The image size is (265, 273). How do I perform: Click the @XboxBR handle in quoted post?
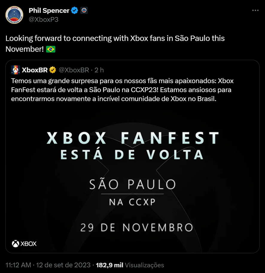coord(74,70)
